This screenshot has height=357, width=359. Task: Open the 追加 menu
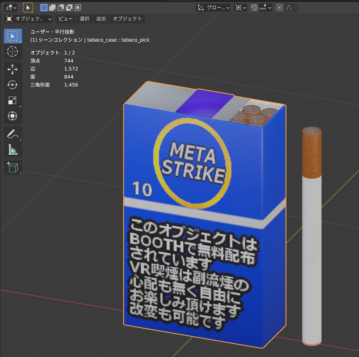tap(101, 19)
